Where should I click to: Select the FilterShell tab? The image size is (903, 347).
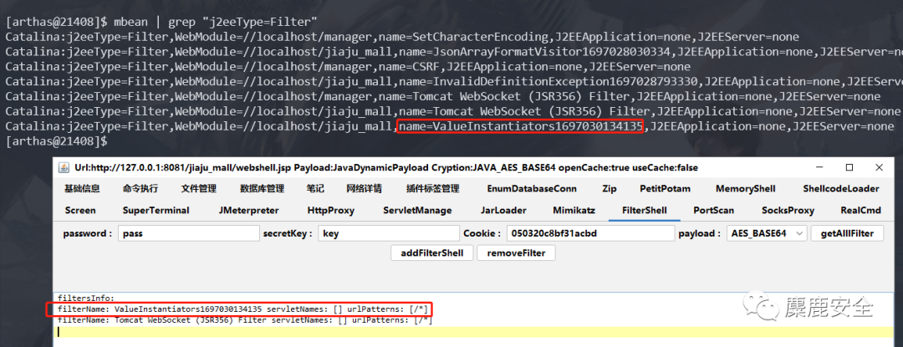(645, 211)
